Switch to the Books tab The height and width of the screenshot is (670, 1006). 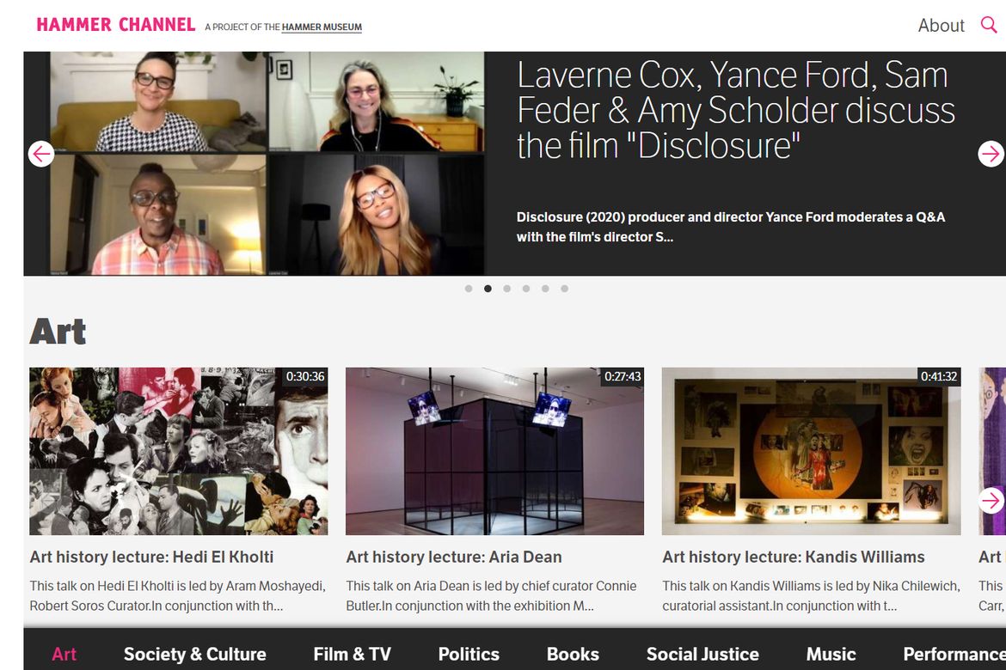coord(573,654)
